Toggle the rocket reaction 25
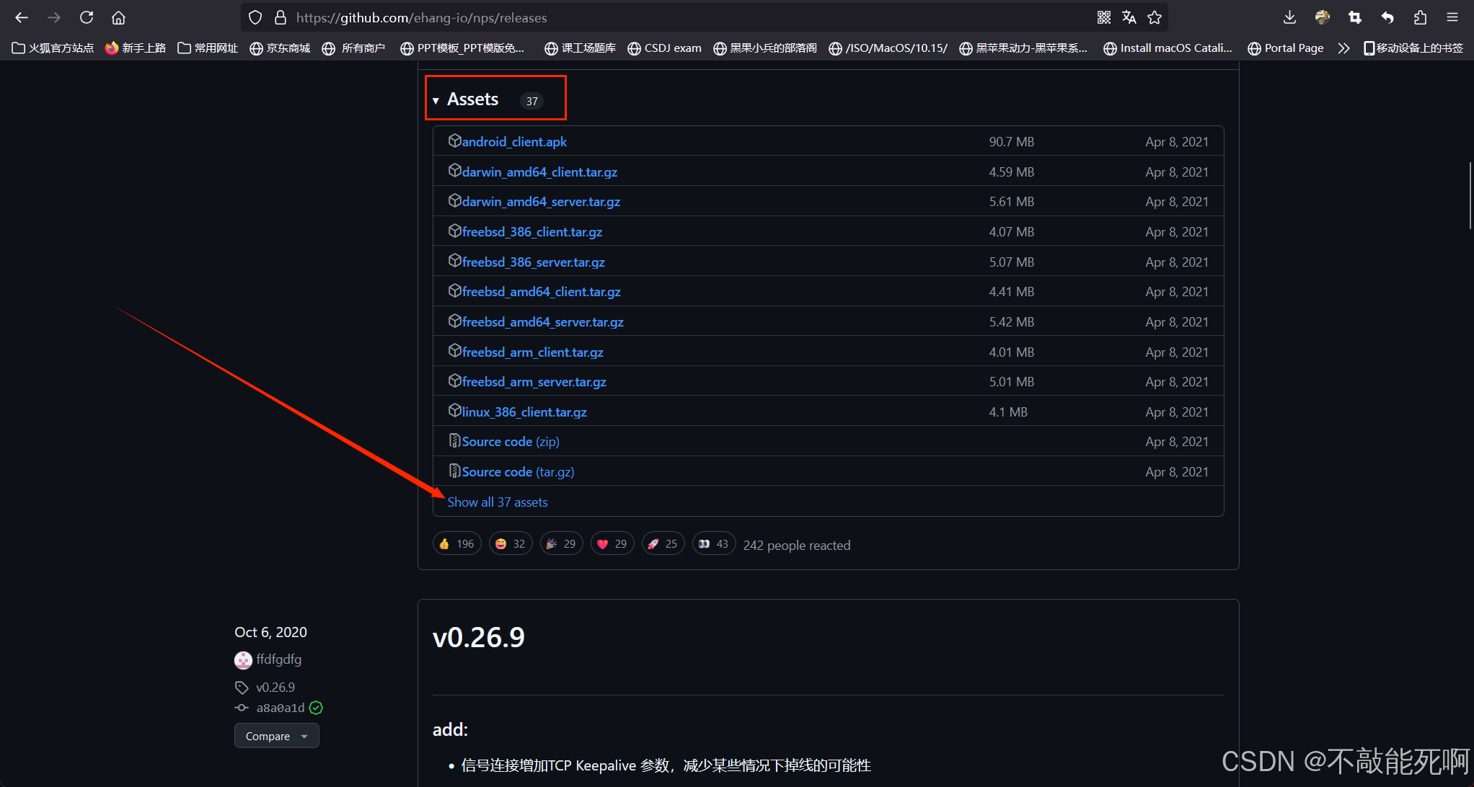 click(x=663, y=544)
